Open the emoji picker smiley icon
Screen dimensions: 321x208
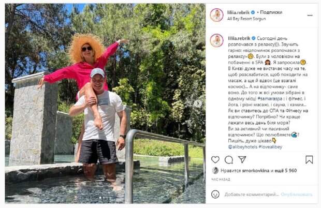(215, 194)
